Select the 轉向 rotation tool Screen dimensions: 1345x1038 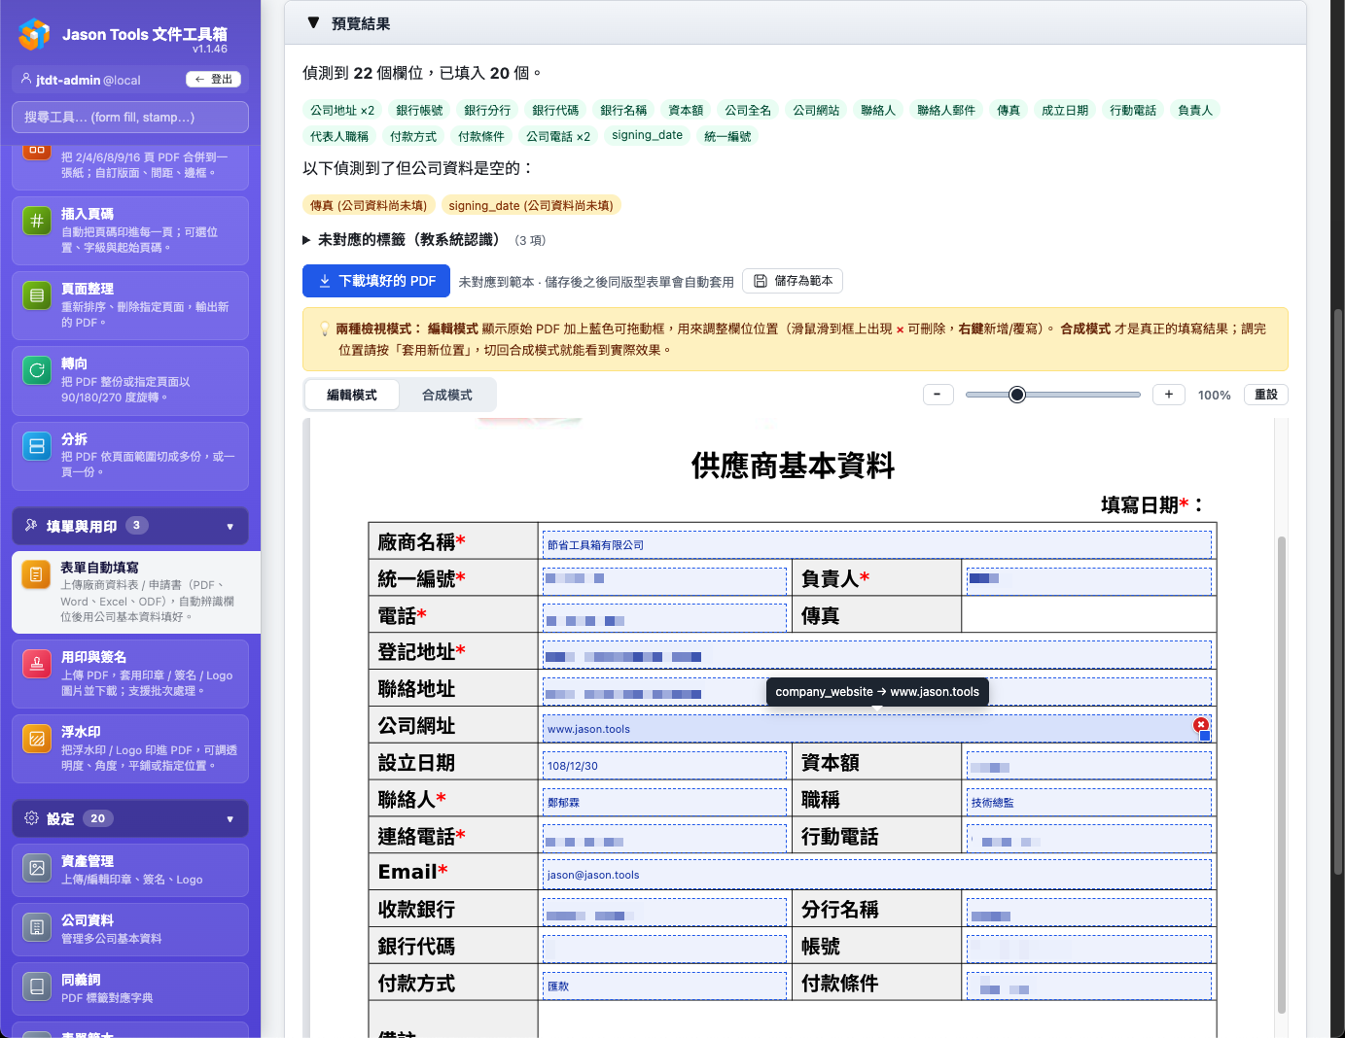coord(129,380)
